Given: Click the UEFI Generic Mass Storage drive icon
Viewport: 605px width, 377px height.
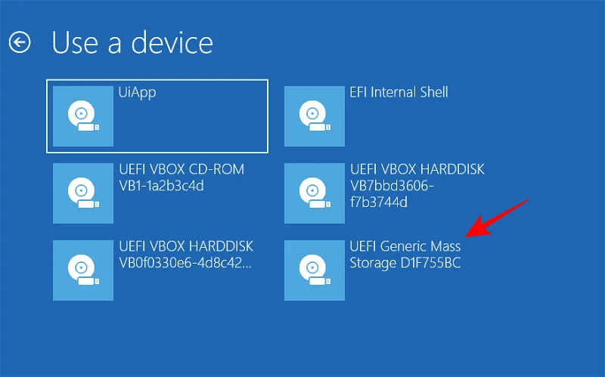Looking at the screenshot, I should point(314,270).
